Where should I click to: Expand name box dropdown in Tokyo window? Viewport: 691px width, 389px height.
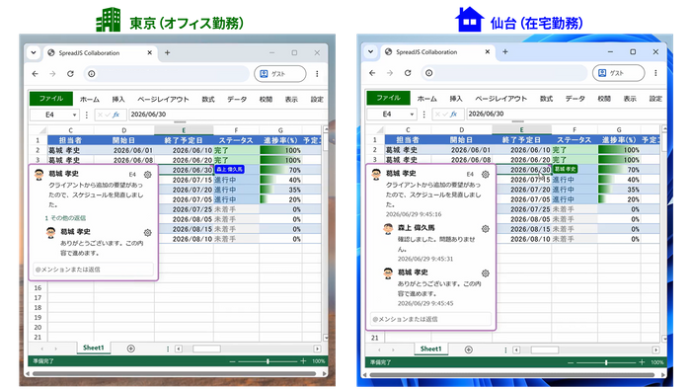74,115
